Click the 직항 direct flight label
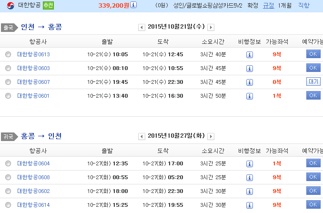Screen dimensions: 323x213 [x=304, y=5]
